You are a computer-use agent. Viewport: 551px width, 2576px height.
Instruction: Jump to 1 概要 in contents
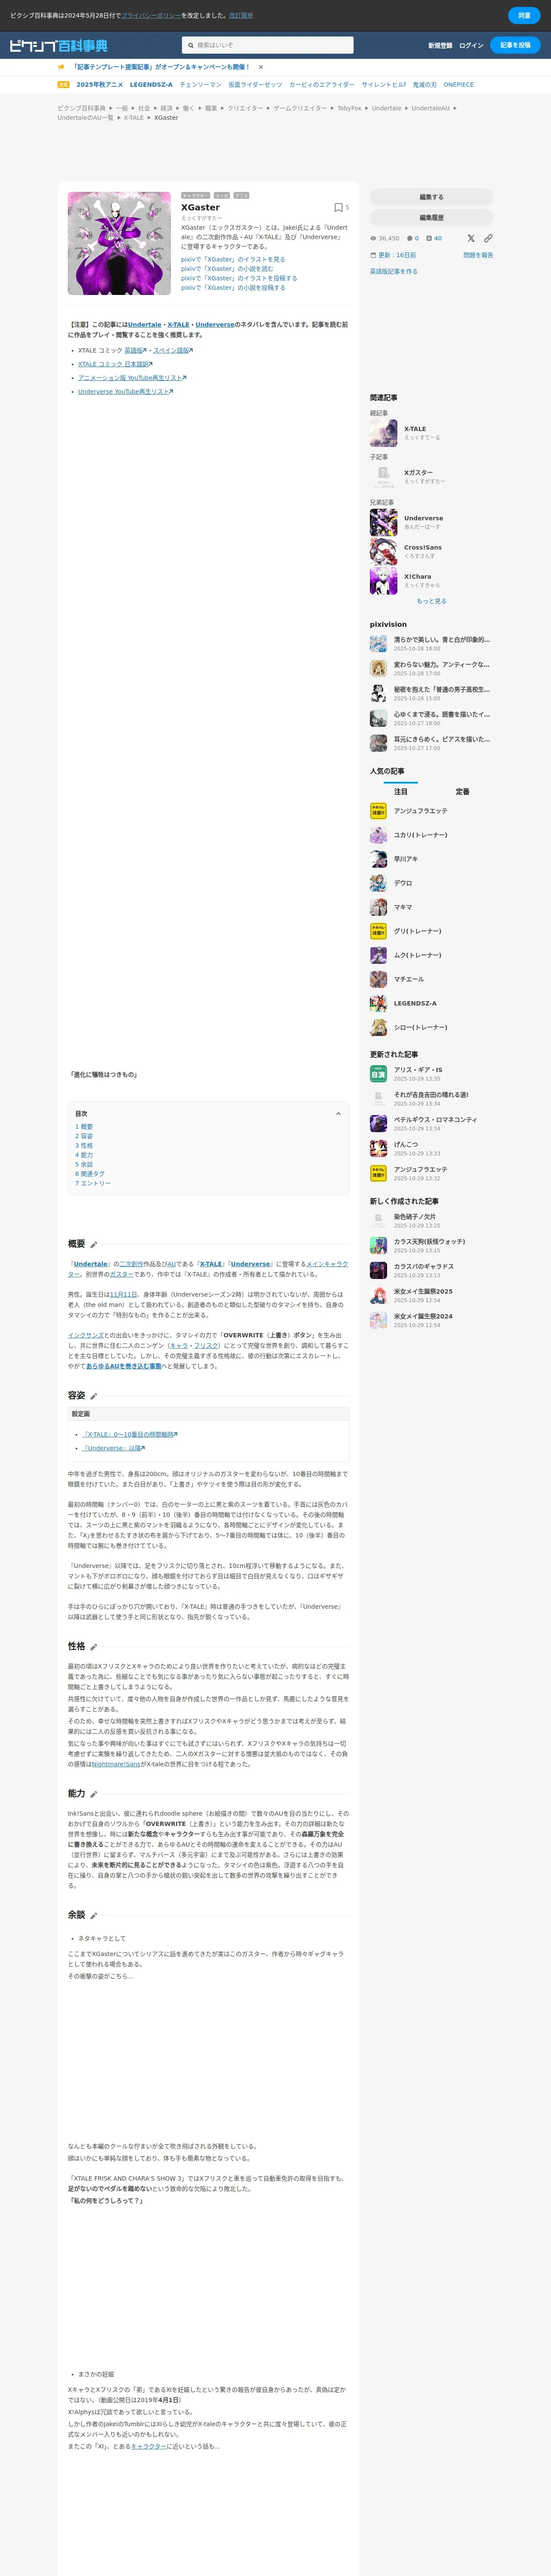tap(84, 1127)
